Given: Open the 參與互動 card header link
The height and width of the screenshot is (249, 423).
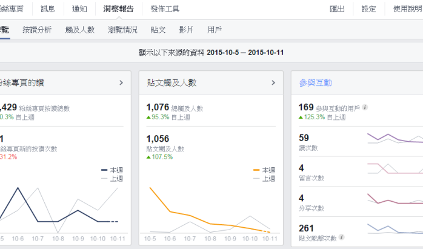Looking at the screenshot, I should [315, 82].
